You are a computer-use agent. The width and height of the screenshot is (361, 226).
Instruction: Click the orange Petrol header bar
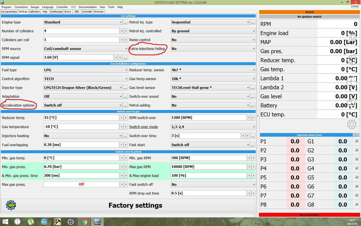(x=309, y=12)
